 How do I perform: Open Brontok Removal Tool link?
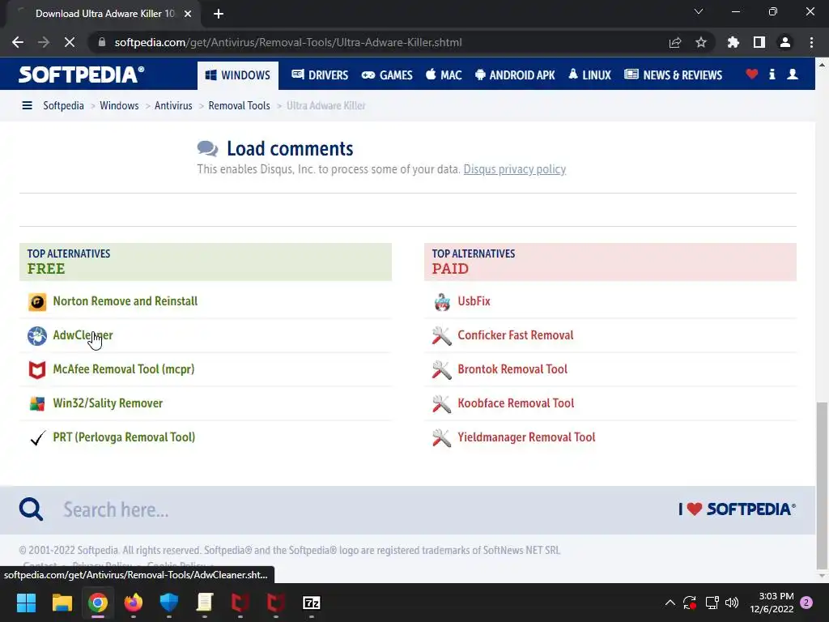(x=512, y=369)
